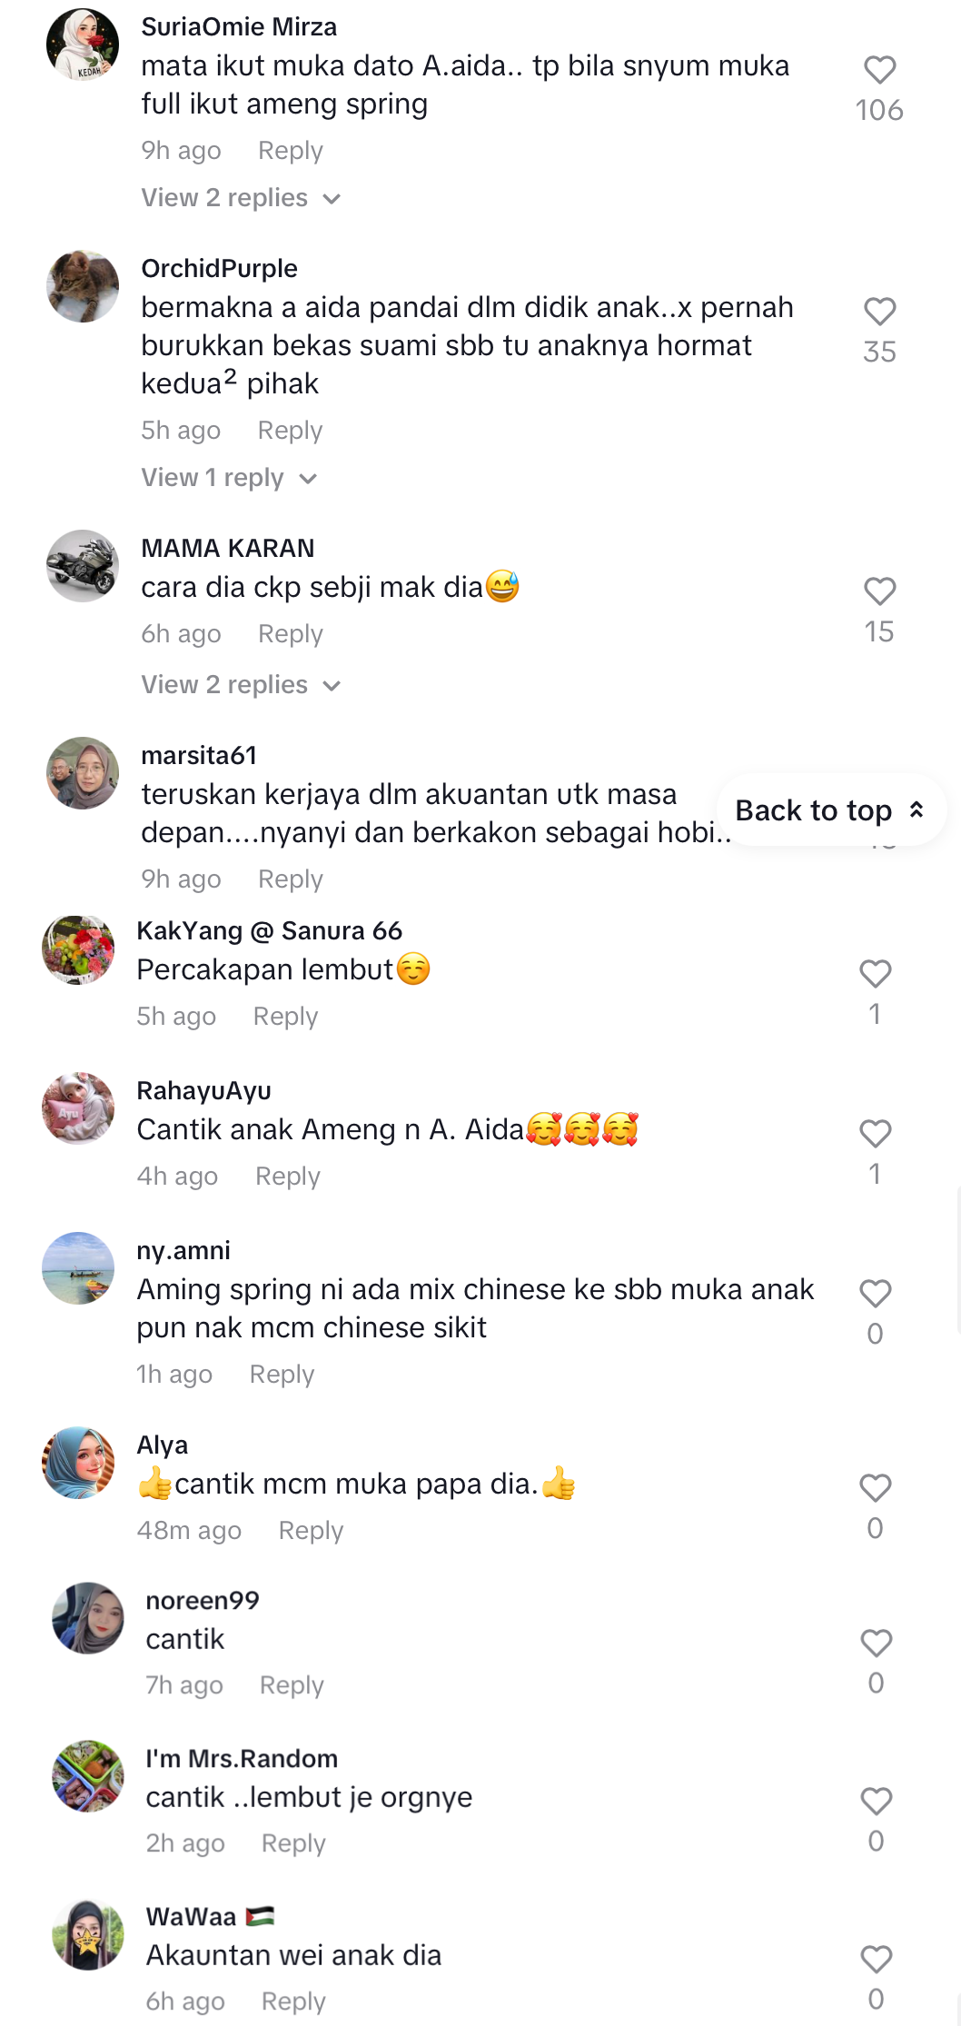Toggle like on WaWaa's comment
961x2026 pixels.
[x=876, y=1959]
